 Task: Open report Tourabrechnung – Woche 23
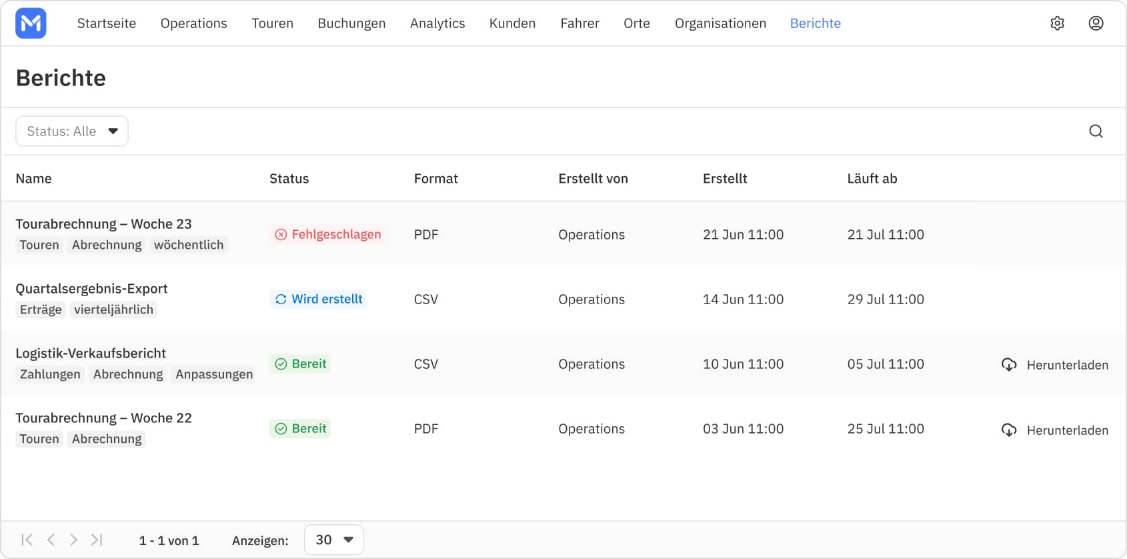(x=103, y=224)
